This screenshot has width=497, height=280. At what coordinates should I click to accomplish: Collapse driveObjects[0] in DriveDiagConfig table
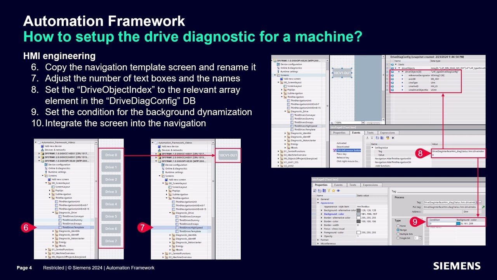click(402, 72)
